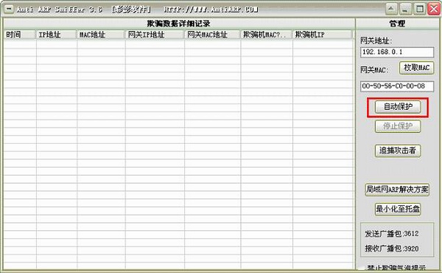Image resolution: width=442 pixels, height=273 pixels.
Task: Click the 追捕攻击者 button
Action: pyautogui.click(x=398, y=151)
